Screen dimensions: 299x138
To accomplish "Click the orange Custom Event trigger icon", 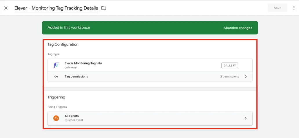I will pyautogui.click(x=56, y=118).
